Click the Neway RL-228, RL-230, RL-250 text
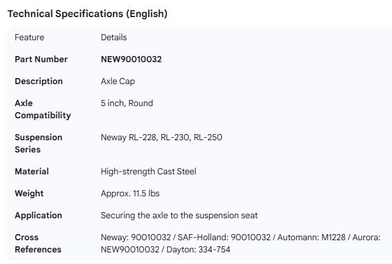Viewport: 392px width, 264px height. point(161,137)
